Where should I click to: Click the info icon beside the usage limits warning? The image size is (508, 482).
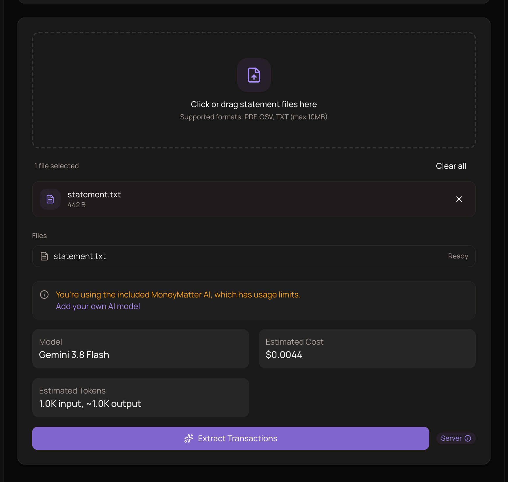tap(44, 295)
